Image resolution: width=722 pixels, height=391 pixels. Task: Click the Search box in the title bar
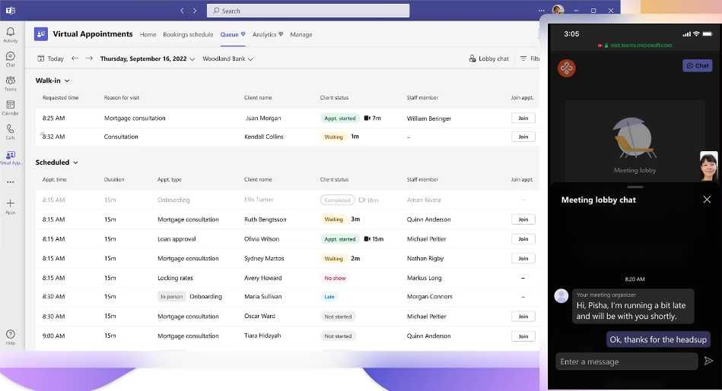pos(308,11)
